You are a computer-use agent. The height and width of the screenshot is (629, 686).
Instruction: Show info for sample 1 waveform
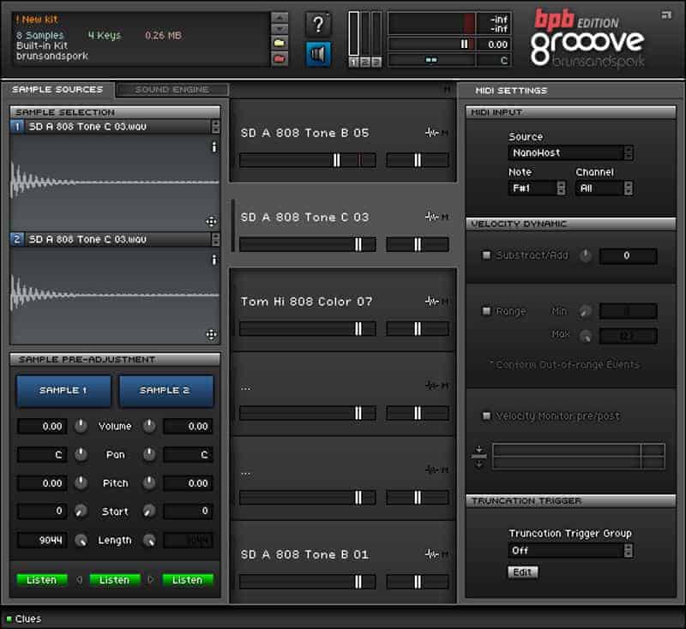[214, 147]
